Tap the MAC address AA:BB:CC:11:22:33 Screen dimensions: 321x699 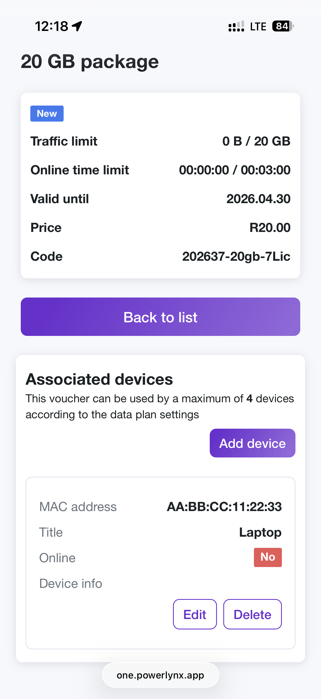[224, 507]
